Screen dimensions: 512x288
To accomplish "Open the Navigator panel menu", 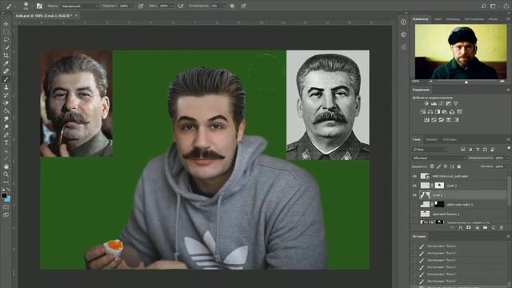I will (x=508, y=19).
